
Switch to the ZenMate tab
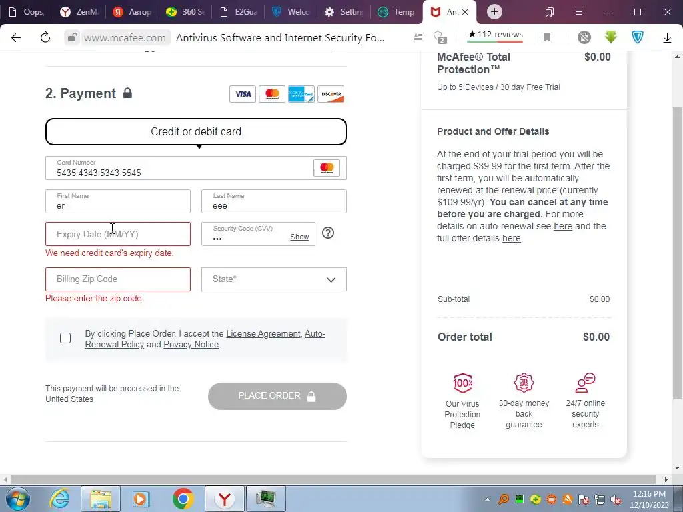point(79,12)
